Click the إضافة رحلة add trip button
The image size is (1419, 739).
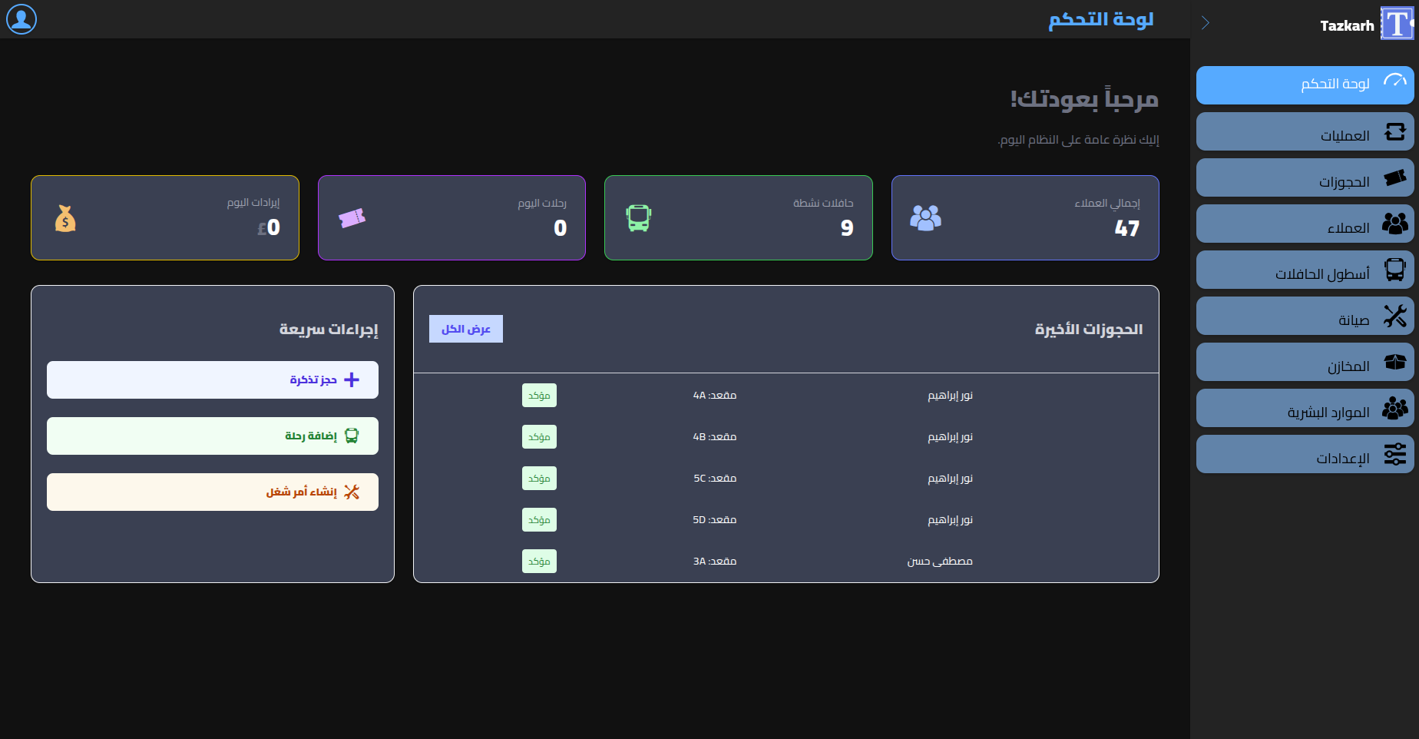(x=213, y=436)
